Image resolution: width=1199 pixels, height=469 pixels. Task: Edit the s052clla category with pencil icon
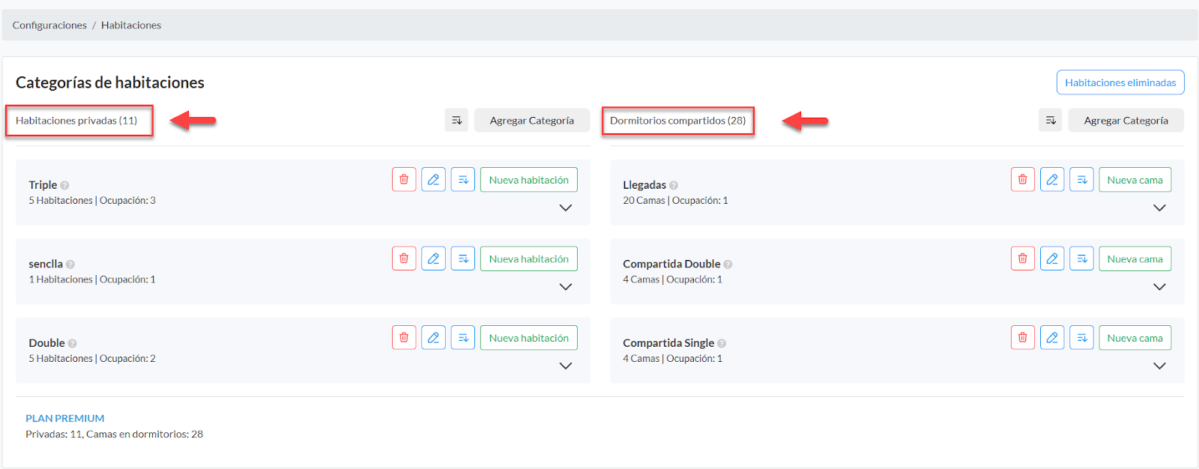pyautogui.click(x=433, y=258)
